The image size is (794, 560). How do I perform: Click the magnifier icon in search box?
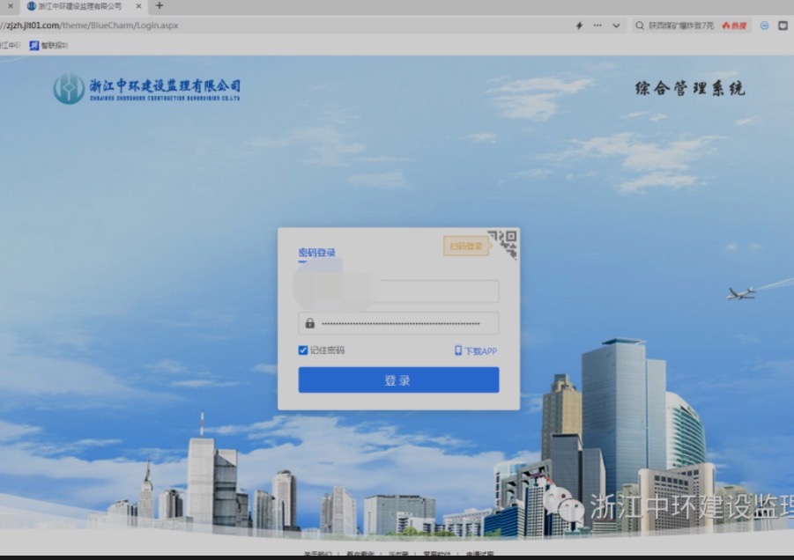point(640,26)
